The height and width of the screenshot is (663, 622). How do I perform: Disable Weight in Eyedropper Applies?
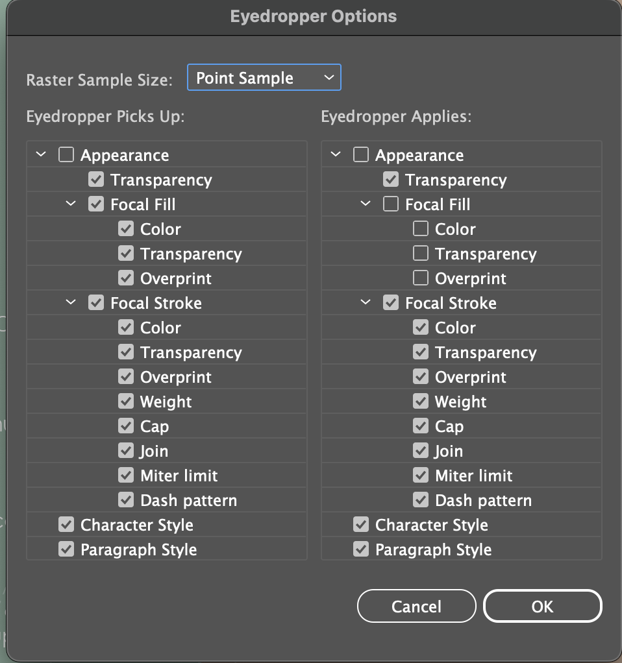tap(421, 402)
